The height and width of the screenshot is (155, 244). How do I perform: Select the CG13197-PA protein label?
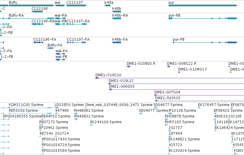pyautogui.click(x=78, y=40)
